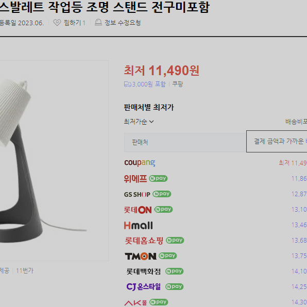Click the 최저 11,490원 price headline
The width and height of the screenshot is (307, 307).
click(x=162, y=71)
